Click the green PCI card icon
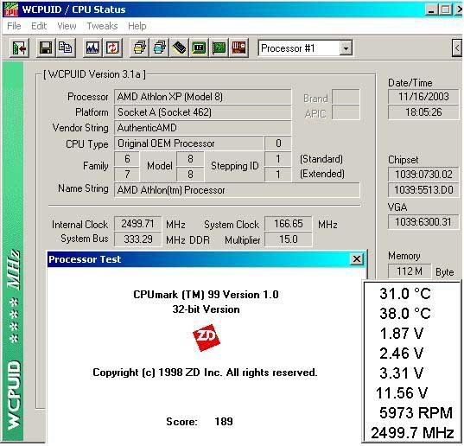 coord(219,48)
